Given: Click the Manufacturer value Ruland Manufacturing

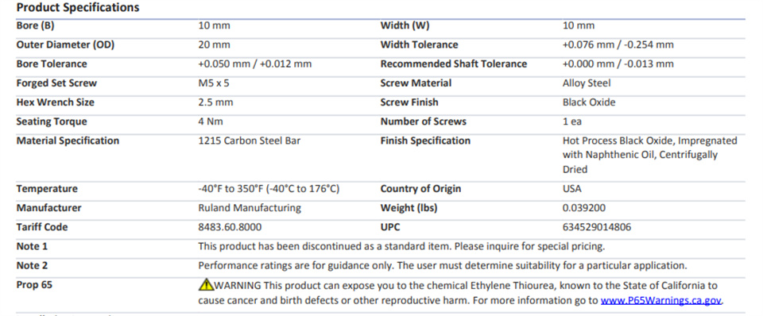Looking at the screenshot, I should click(x=250, y=208).
